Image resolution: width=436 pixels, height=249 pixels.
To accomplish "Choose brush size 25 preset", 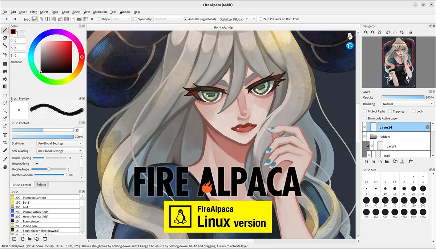I will point(423,190).
